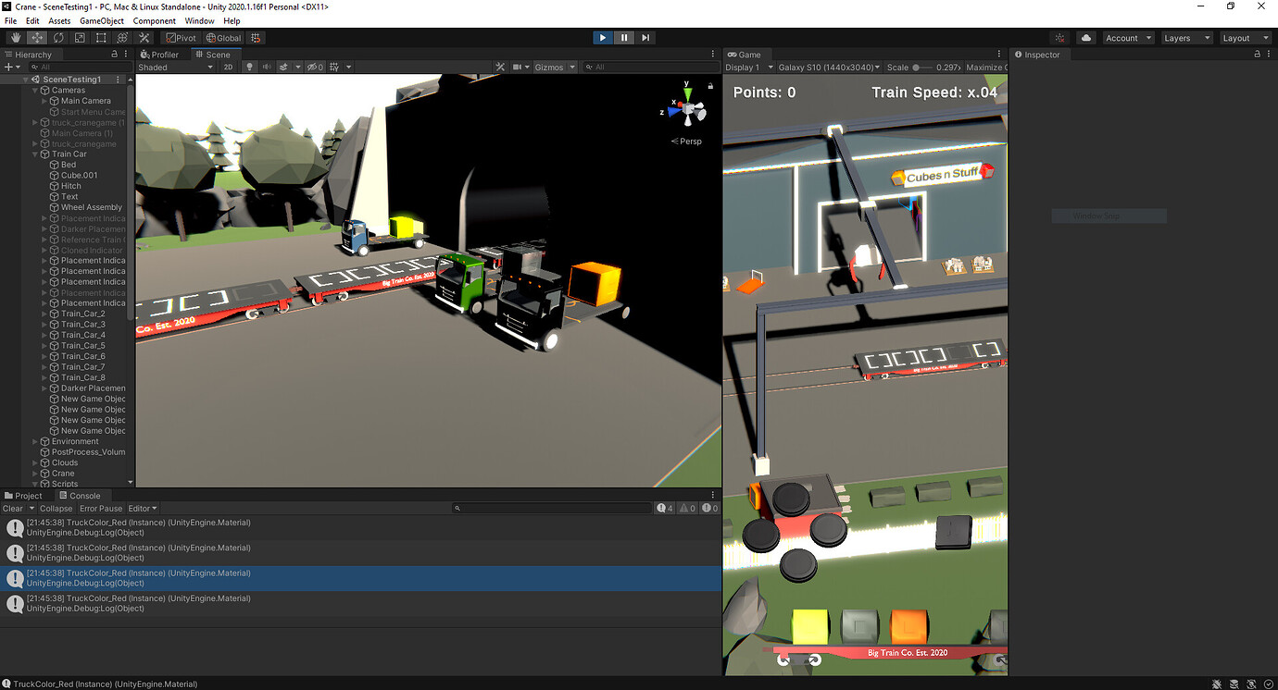Viewport: 1278px width, 690px height.
Task: Open the Available Custom Editor Tools icon
Action: pyautogui.click(x=144, y=37)
